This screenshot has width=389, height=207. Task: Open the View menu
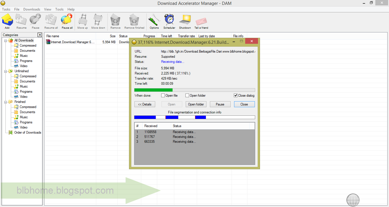[x=48, y=9]
